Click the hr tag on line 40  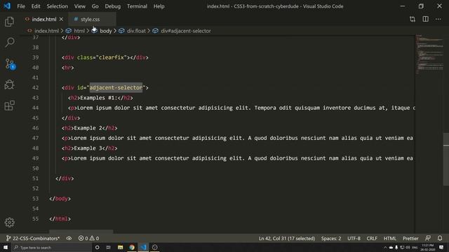point(68,67)
